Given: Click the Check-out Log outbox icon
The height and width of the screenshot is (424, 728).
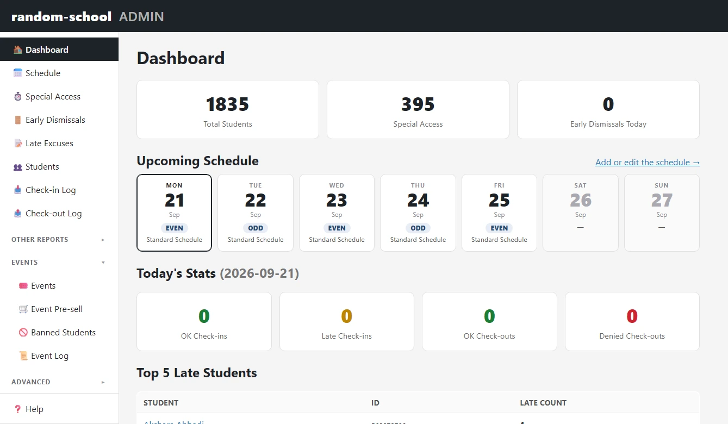Looking at the screenshot, I should pyautogui.click(x=18, y=213).
